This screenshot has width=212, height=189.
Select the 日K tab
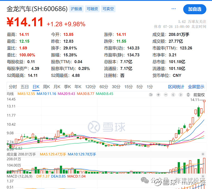[x=36, y=87]
